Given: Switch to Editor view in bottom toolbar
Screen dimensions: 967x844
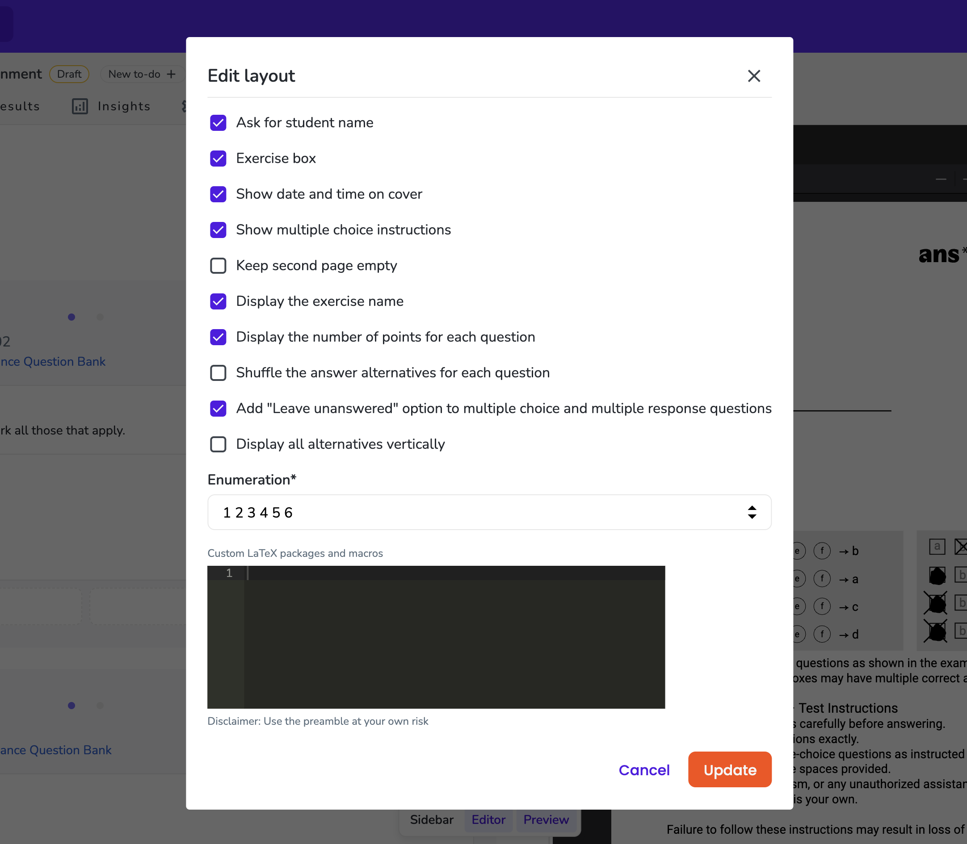Looking at the screenshot, I should pos(488,820).
